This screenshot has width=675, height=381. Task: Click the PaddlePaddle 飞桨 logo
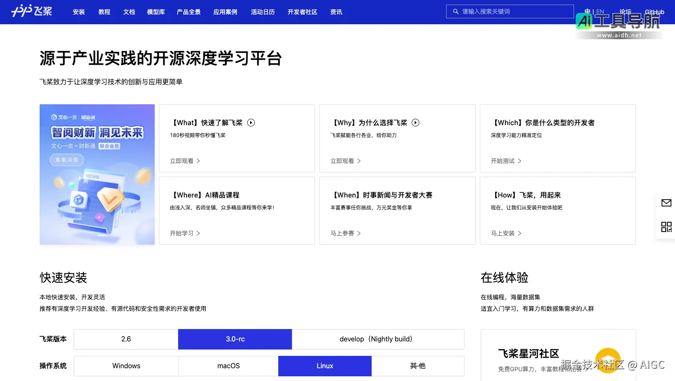tap(32, 11)
